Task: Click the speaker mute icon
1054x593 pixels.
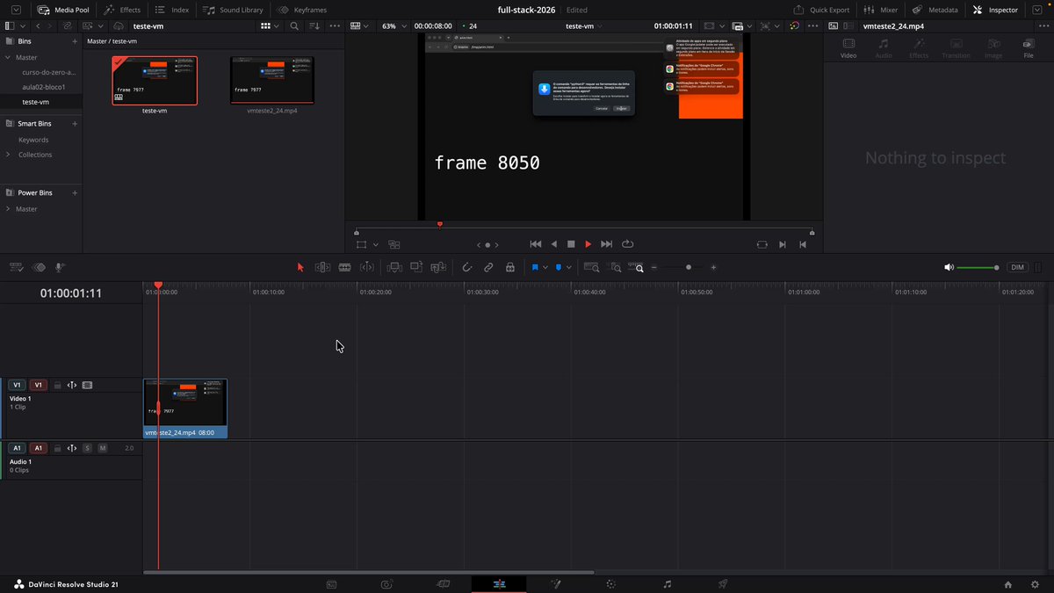Action: (x=949, y=267)
